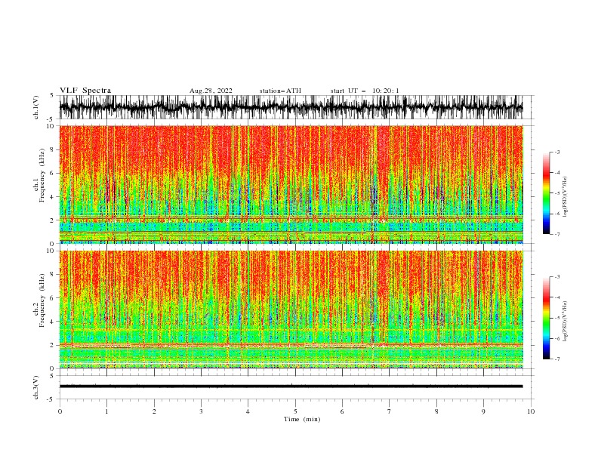Select the upper "log(PSD)(V²/Hz)" colorbar label

(565, 197)
